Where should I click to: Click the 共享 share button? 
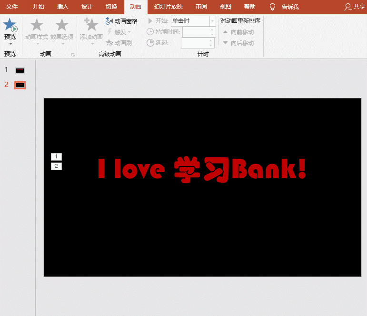(x=355, y=7)
